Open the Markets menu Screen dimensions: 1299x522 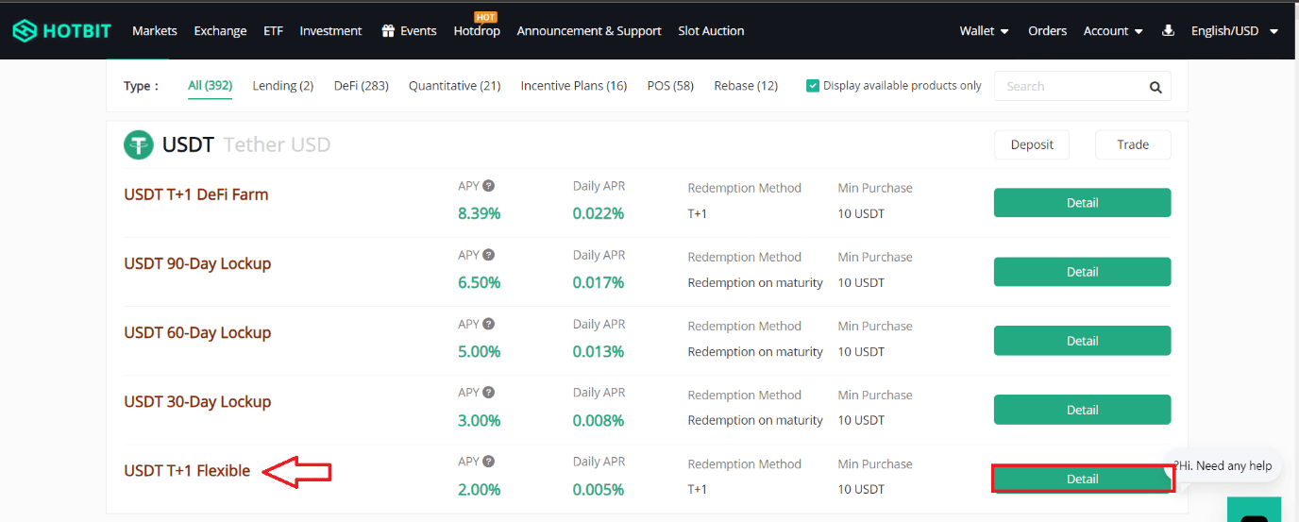tap(155, 30)
